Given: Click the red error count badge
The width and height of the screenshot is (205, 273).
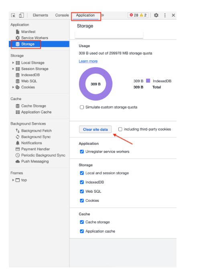Looking at the screenshot, I should (x=134, y=15).
